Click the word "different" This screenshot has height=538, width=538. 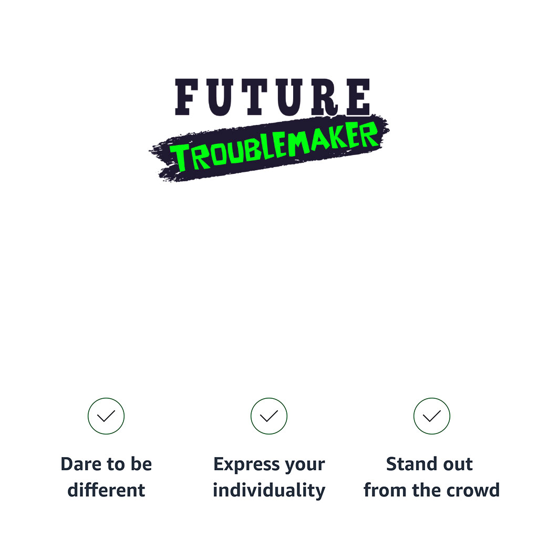[x=106, y=490]
